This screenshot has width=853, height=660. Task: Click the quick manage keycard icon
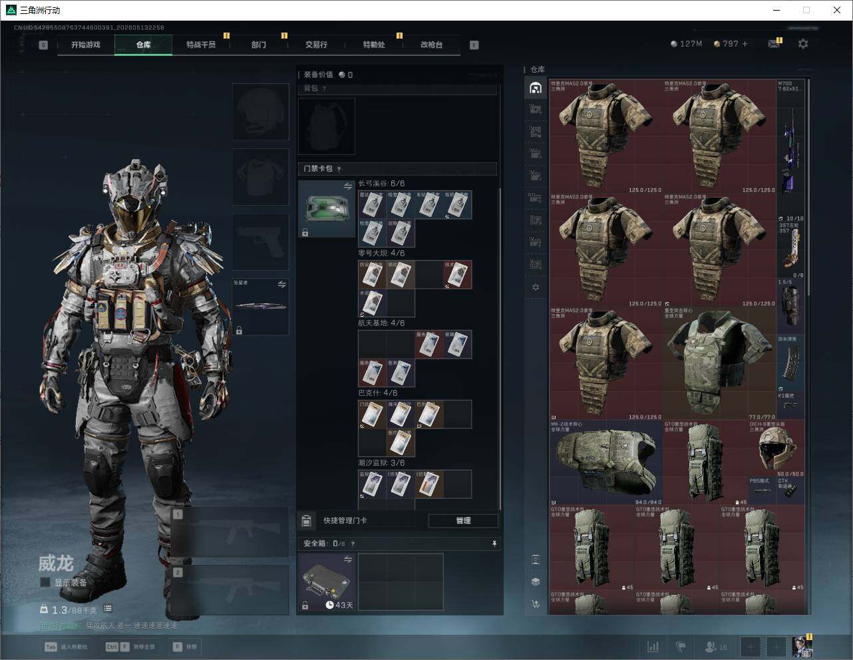(307, 520)
